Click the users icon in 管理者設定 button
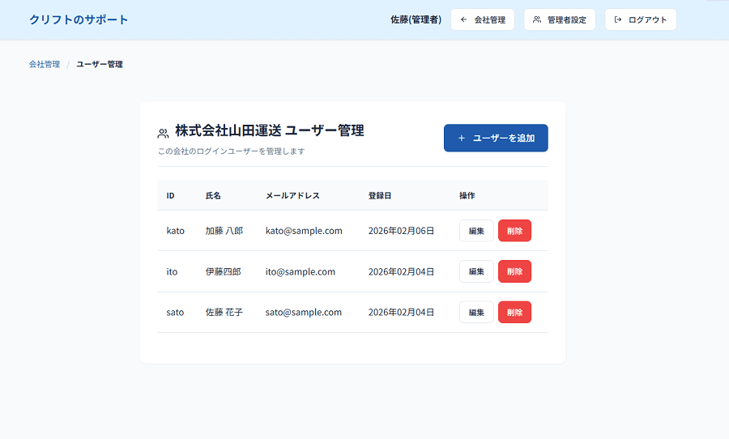Viewport: 729px width, 439px height. pos(537,19)
